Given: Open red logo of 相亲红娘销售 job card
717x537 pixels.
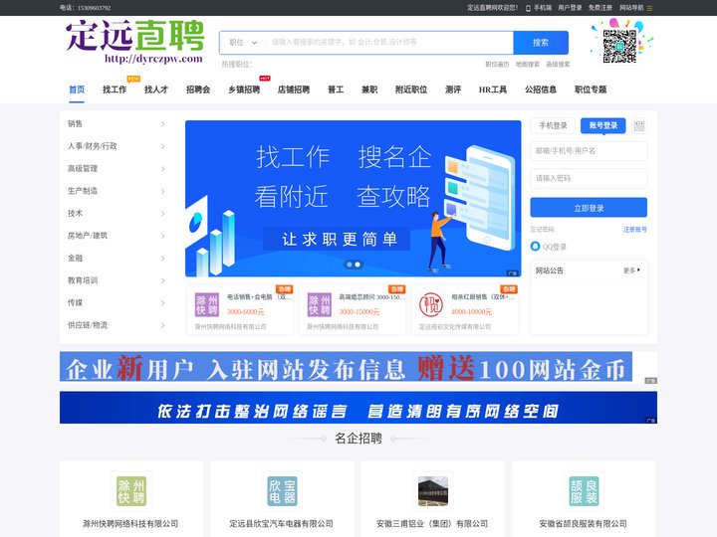Looking at the screenshot, I should coord(431,304).
